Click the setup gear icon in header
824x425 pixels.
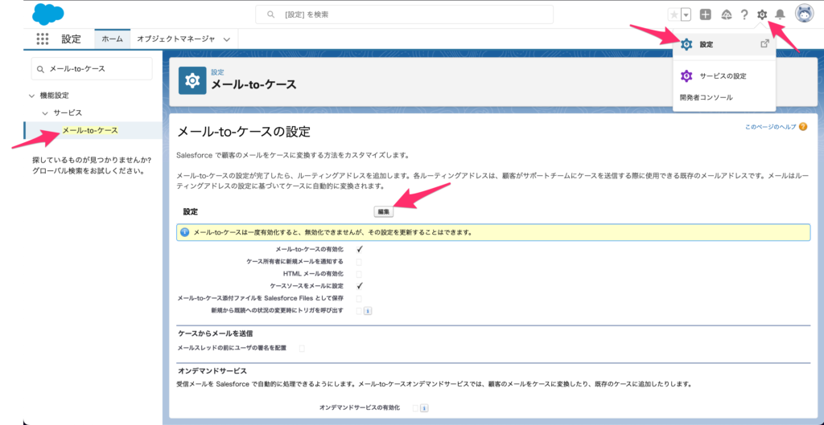[762, 14]
